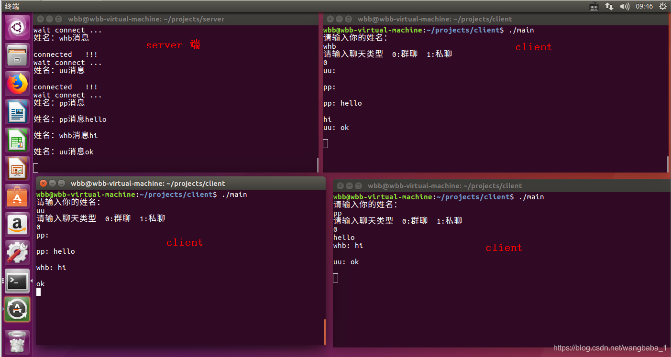
Task: Click "pp: hello" in whb's client terminal
Action: (342, 103)
